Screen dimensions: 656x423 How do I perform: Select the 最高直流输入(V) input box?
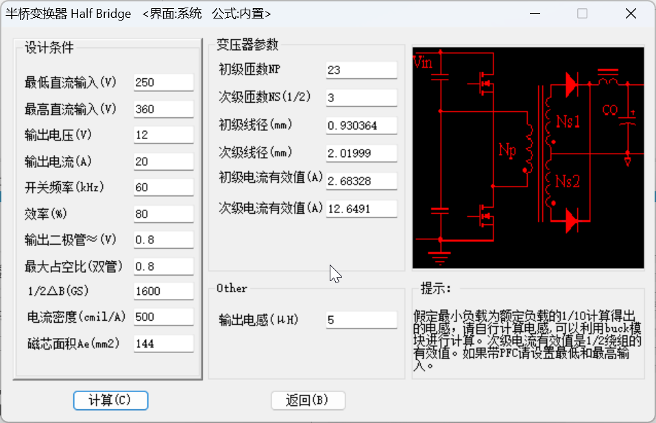tap(164, 109)
